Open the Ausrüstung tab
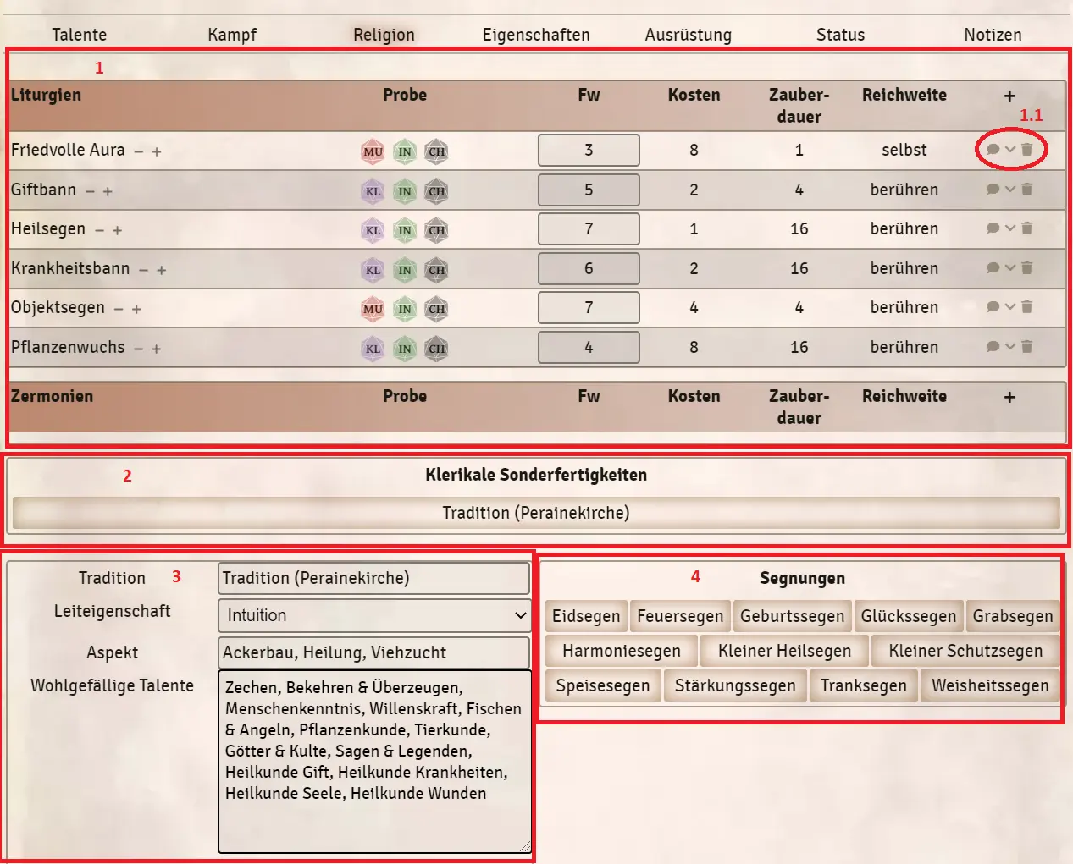 coord(688,35)
